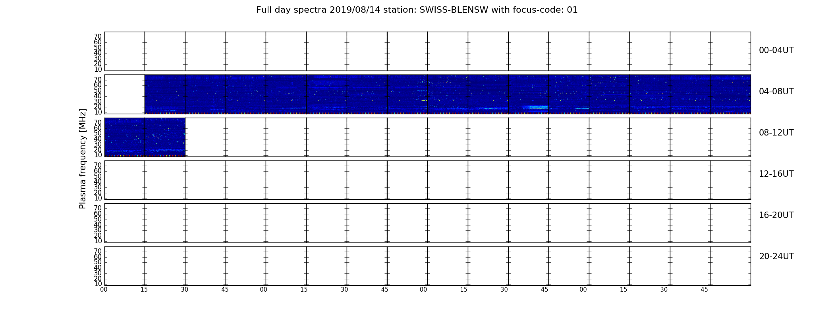The width and height of the screenshot is (834, 317).
Task: Click the 40 tick in the 20-24UT panel
Action: 98,268
